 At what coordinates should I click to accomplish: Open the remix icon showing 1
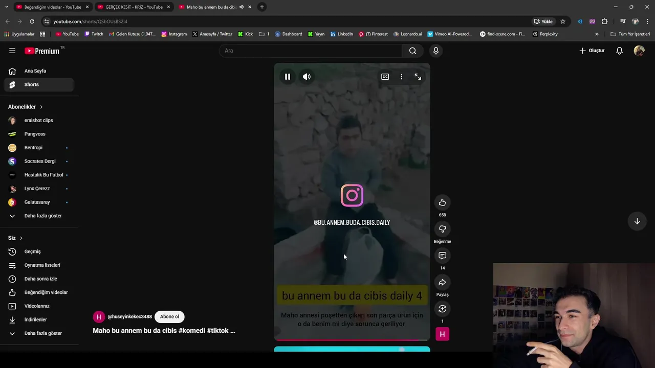click(x=442, y=309)
